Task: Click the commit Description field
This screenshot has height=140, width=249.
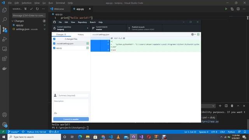Action: pyautogui.click(x=71, y=105)
